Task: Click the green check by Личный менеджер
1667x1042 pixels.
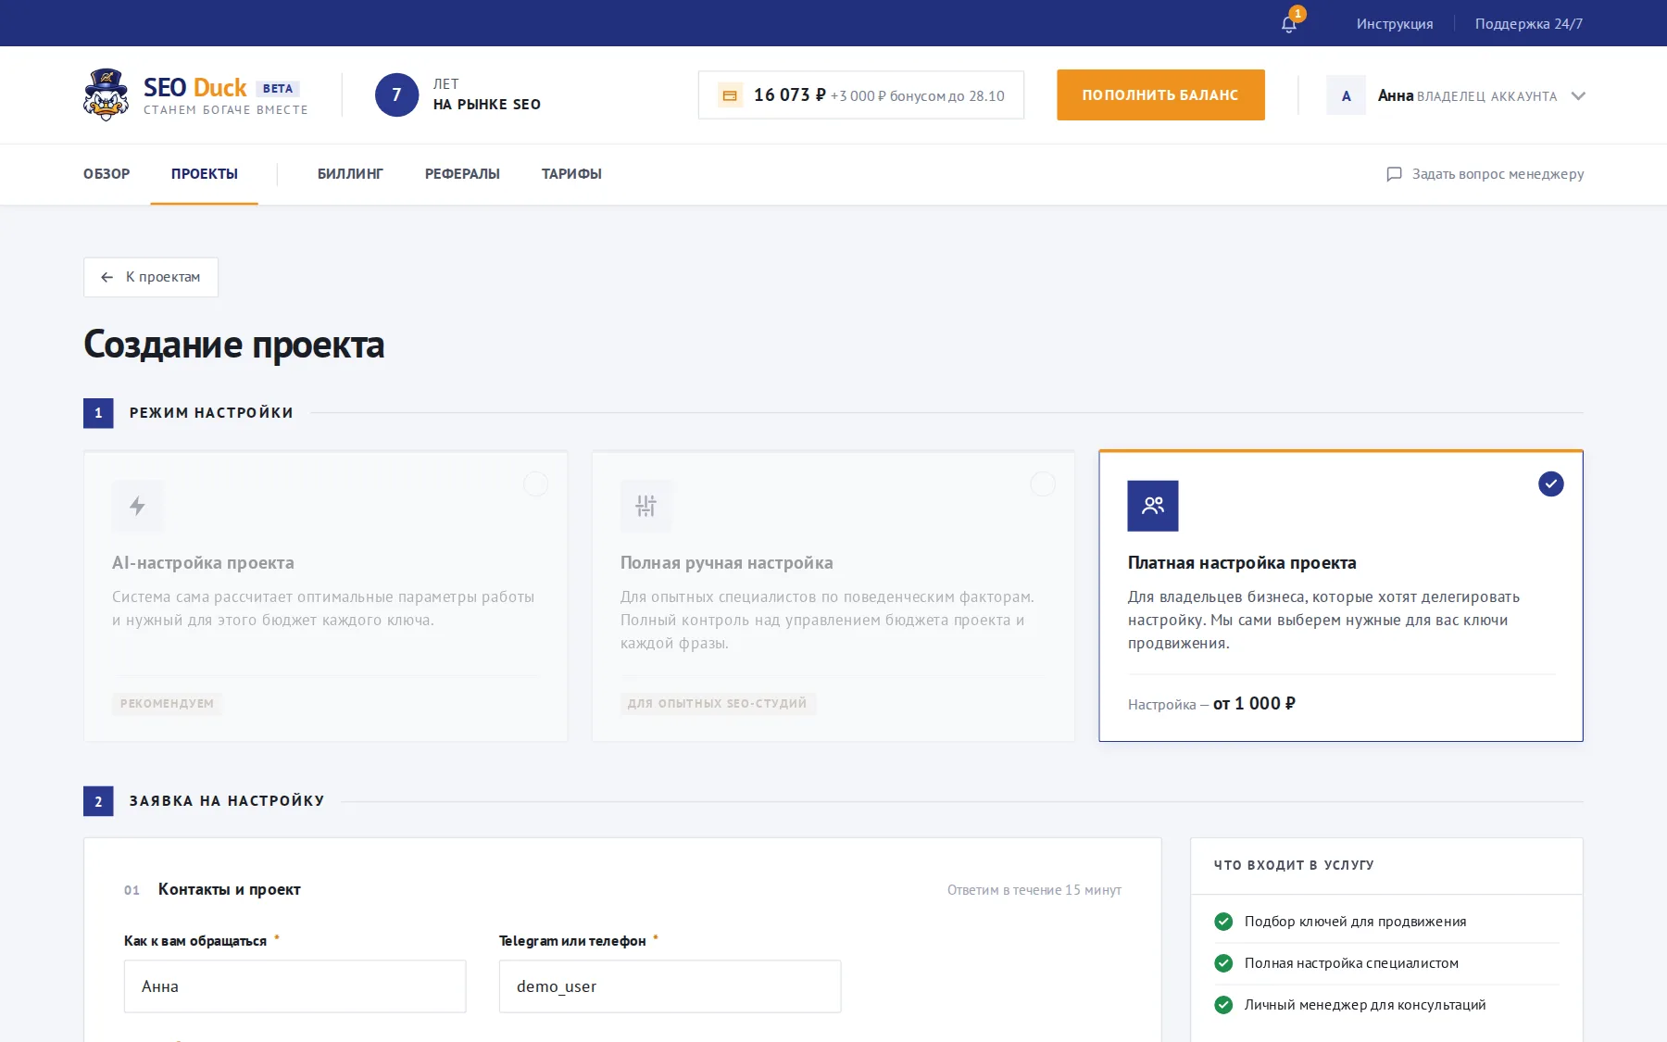Action: tap(1223, 1005)
